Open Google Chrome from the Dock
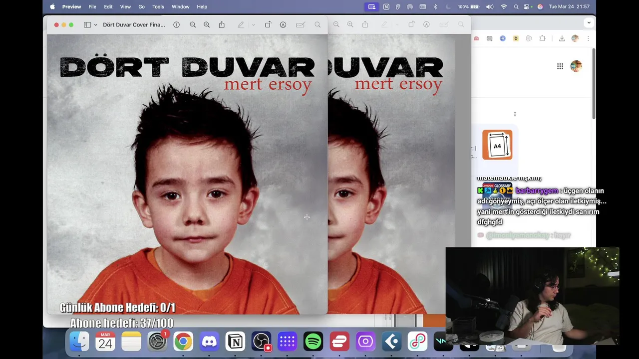Viewport: 639px width, 359px height. (x=183, y=342)
